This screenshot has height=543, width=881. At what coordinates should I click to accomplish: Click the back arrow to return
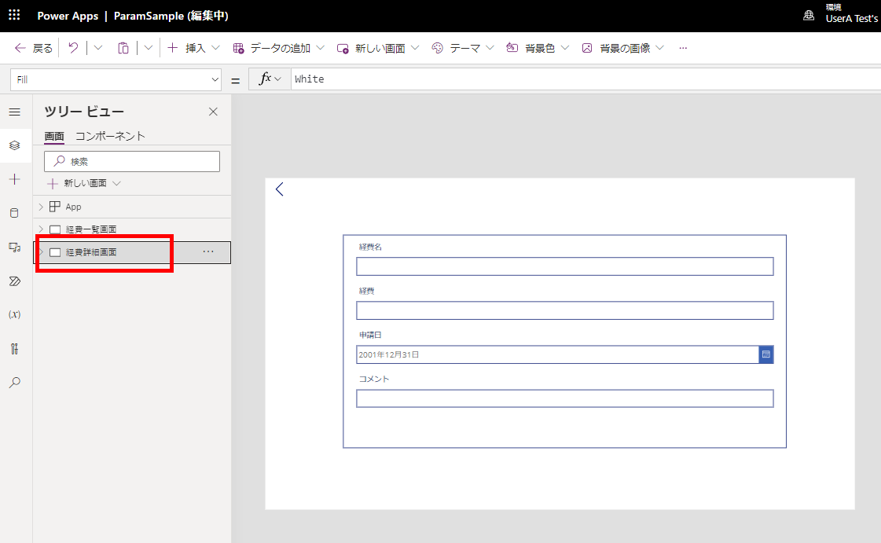33,48
